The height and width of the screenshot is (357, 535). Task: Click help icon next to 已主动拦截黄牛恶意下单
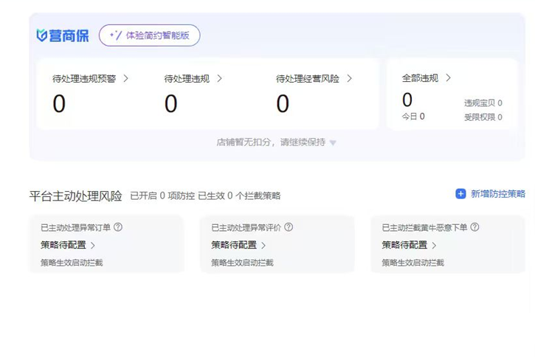[x=474, y=227]
